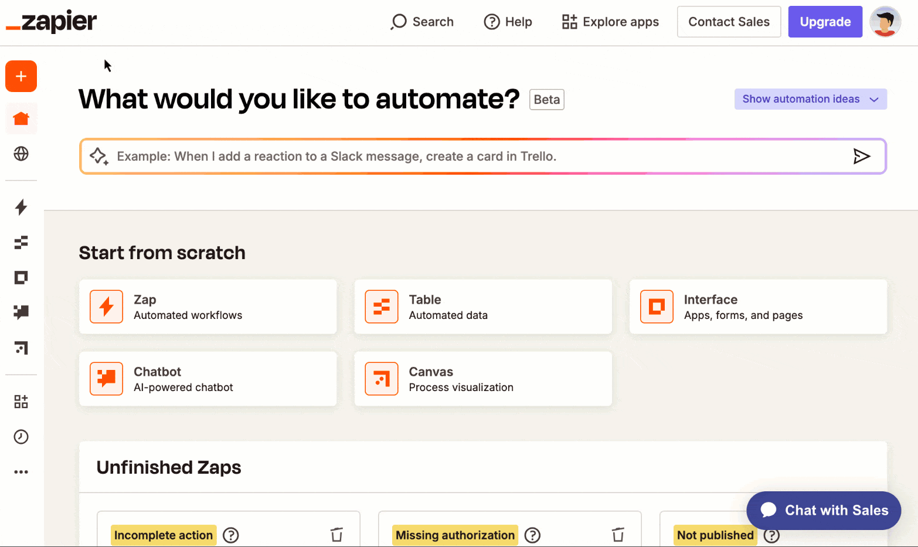The width and height of the screenshot is (918, 547).
Task: Click the orange Create plus button
Action: 21,76
